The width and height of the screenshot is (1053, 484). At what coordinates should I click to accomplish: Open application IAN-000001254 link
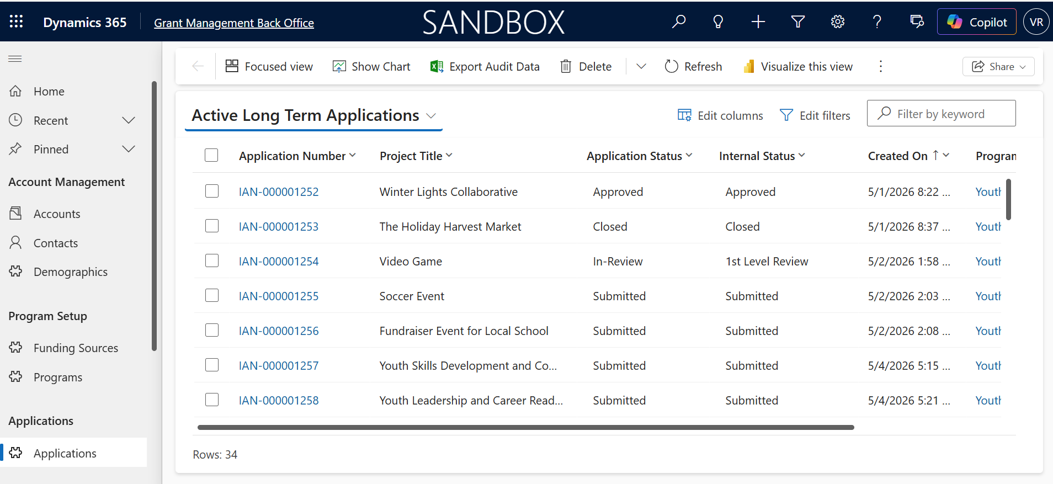[279, 261]
